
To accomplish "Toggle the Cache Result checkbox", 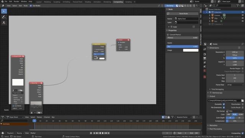I will click(x=242, y=107).
